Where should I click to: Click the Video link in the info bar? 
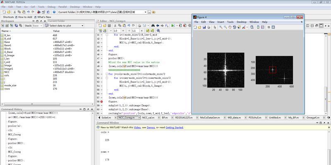pos(137,127)
